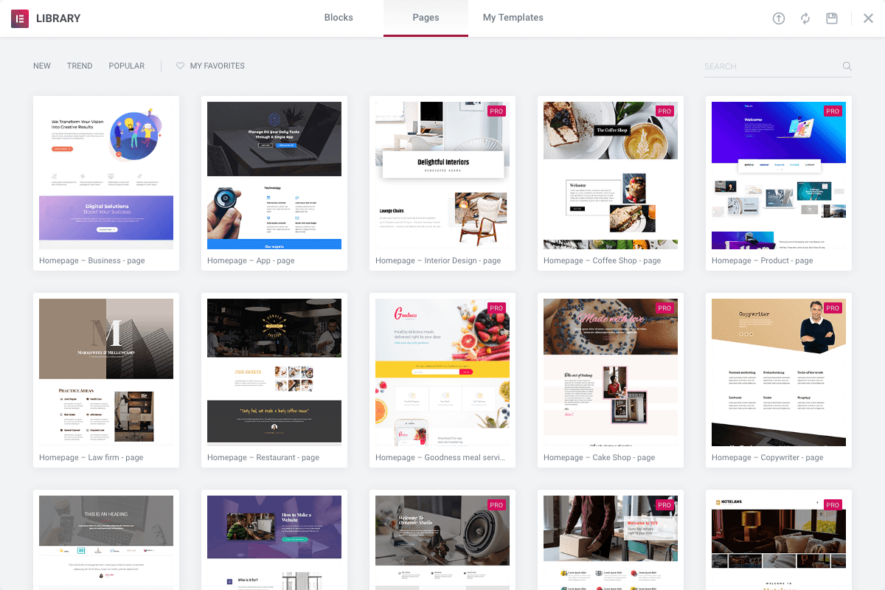The image size is (885, 590).
Task: Click PRO badge on Dynamic Studio template
Action: coord(496,505)
